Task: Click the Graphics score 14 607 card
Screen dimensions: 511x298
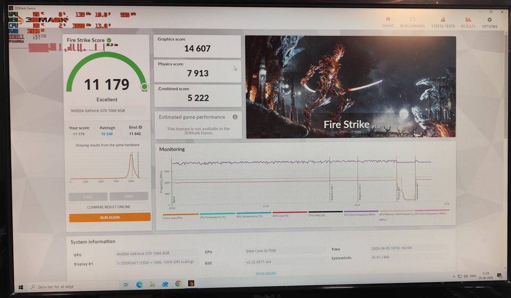Action: [197, 46]
